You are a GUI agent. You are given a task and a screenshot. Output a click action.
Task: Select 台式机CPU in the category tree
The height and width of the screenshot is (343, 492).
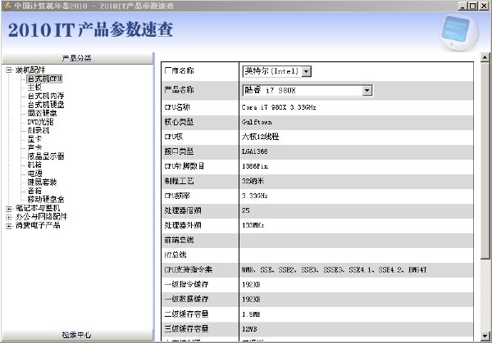[44, 79]
